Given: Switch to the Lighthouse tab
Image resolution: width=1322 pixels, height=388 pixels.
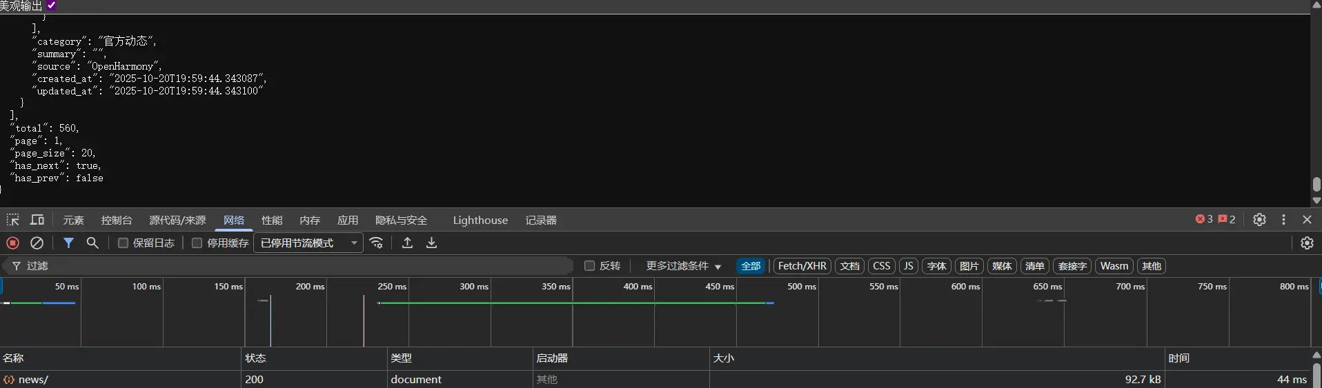Looking at the screenshot, I should click(480, 221).
